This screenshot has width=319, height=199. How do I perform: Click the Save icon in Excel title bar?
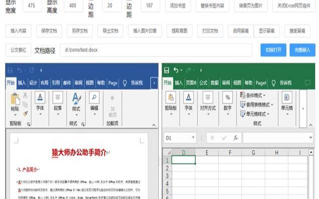167,70
